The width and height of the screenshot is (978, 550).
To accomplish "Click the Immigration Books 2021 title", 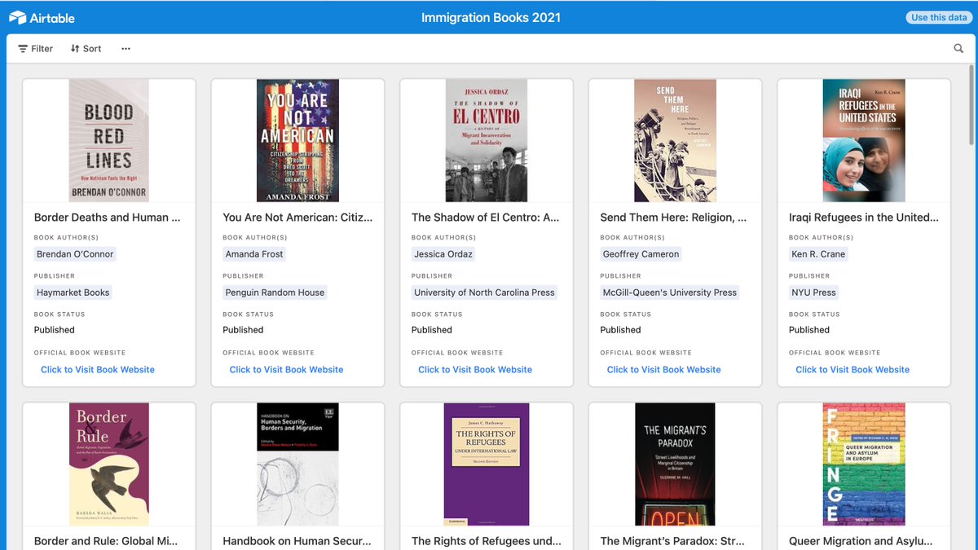I will 491,17.
